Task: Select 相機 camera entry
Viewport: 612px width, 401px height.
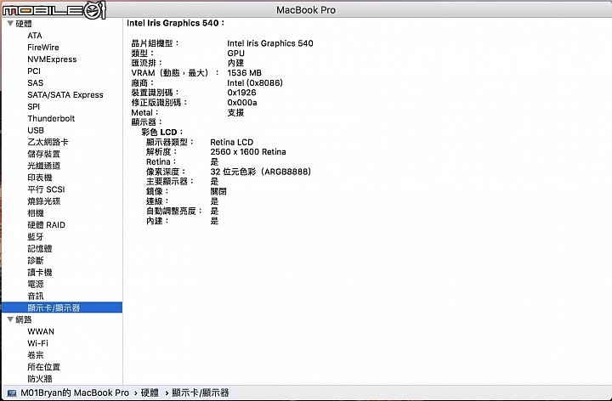Action: [x=36, y=213]
